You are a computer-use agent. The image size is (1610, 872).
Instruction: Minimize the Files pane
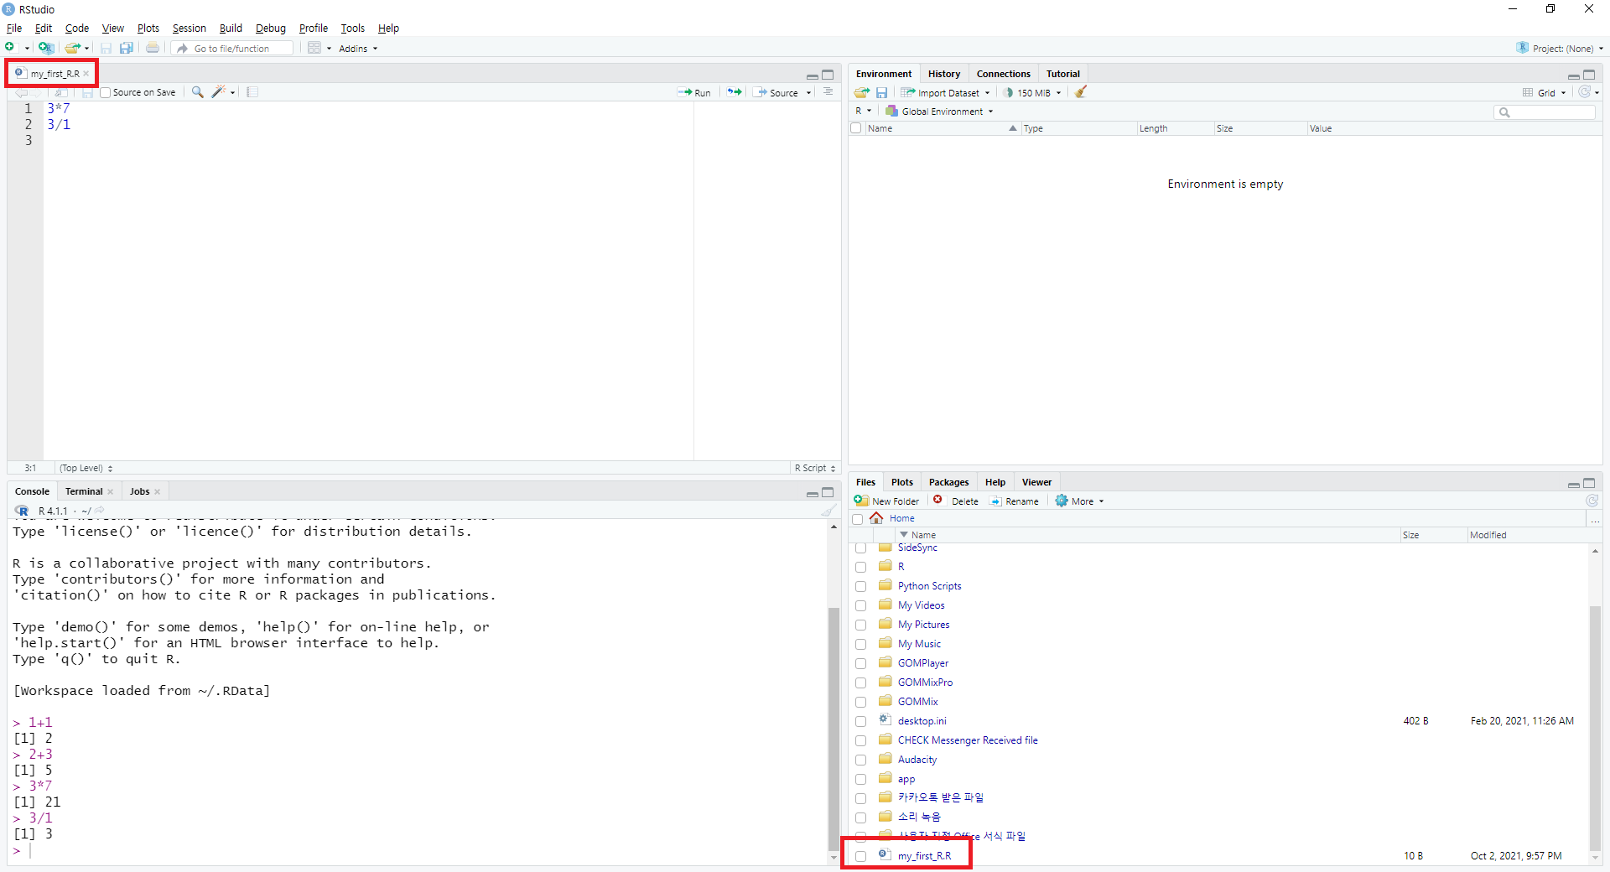click(1573, 484)
